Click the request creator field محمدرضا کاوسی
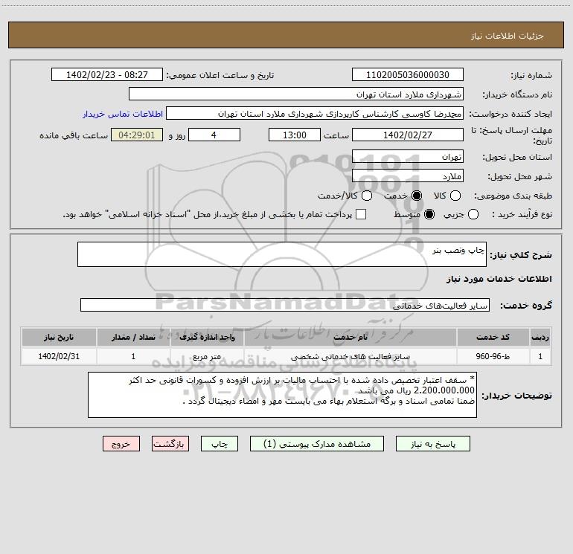Viewport: 573px width, 554px height. [315, 113]
